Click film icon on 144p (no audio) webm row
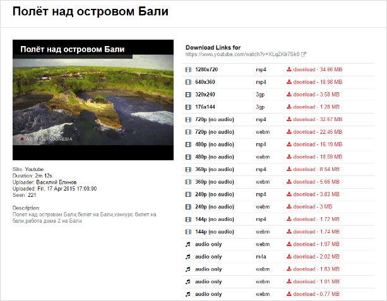 pyautogui.click(x=188, y=232)
